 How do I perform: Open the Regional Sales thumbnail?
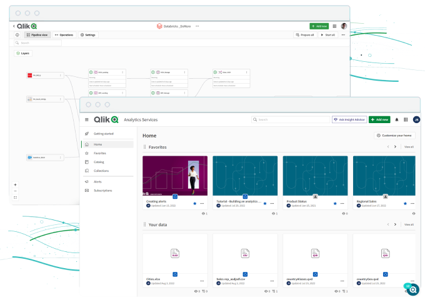click(384, 176)
